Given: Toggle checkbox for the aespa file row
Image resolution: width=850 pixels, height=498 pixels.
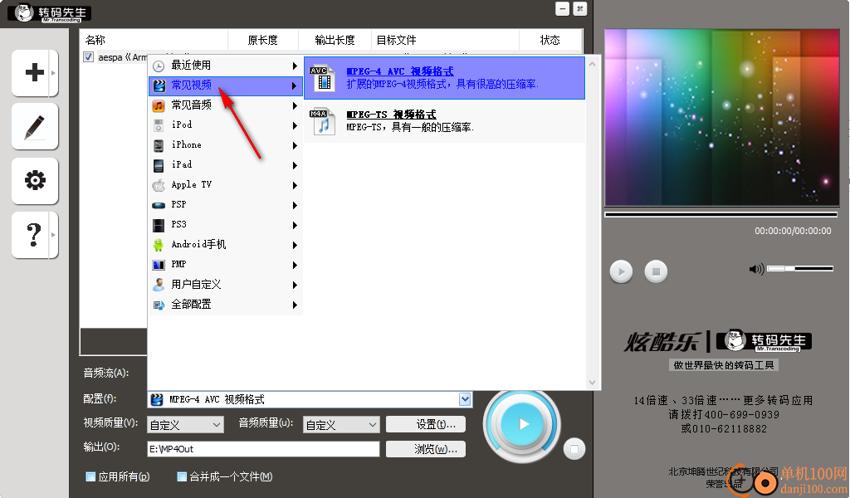Looking at the screenshot, I should point(88,57).
